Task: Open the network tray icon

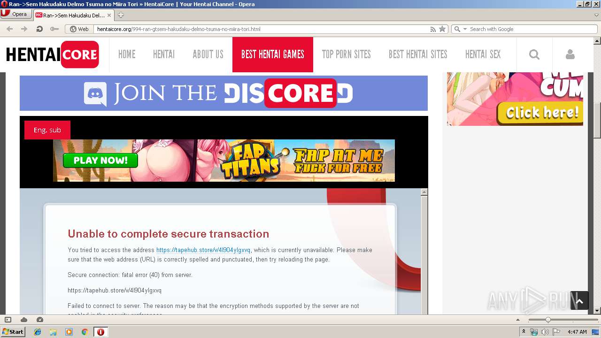Action: point(534,332)
